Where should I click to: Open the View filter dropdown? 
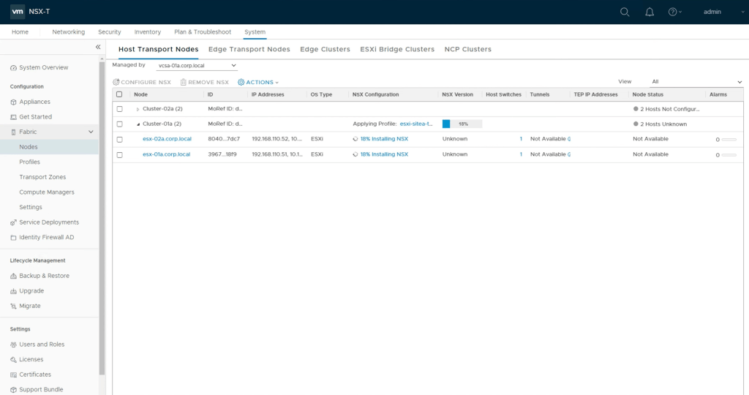click(x=696, y=82)
